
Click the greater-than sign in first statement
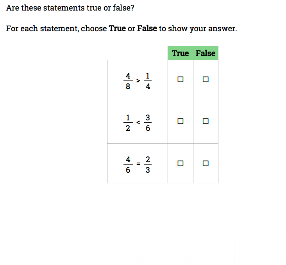pos(138,81)
